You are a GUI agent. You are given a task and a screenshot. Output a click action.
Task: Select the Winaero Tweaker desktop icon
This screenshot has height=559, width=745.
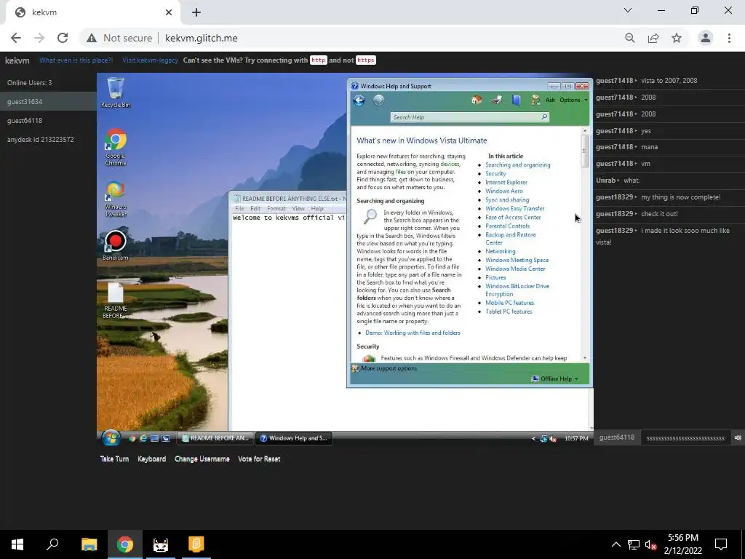click(116, 199)
